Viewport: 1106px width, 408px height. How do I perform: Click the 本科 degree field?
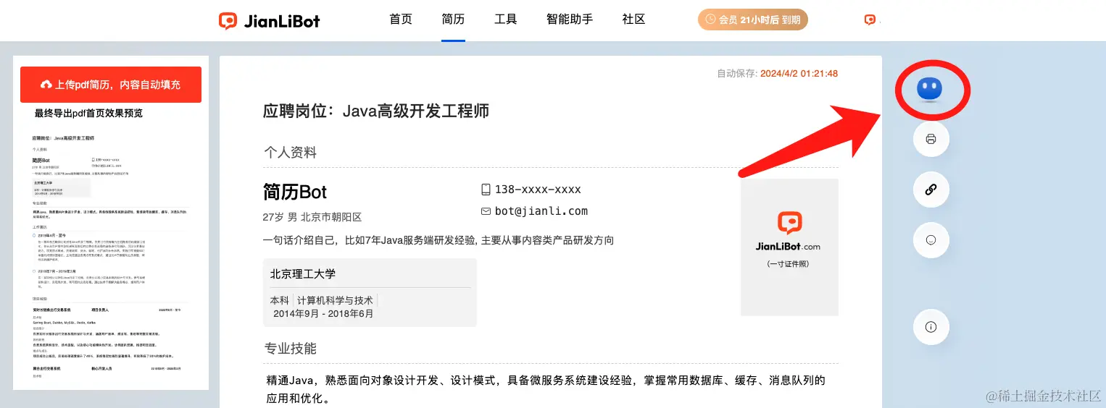[x=280, y=300]
